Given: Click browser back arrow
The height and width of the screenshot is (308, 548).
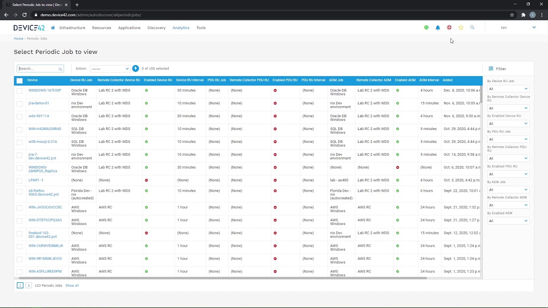Looking at the screenshot, I should click(x=6, y=15).
